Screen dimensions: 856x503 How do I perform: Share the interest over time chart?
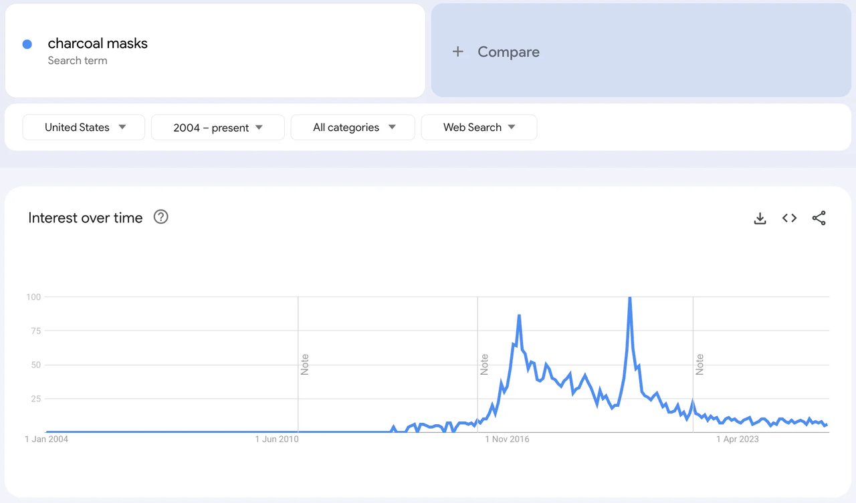[819, 218]
